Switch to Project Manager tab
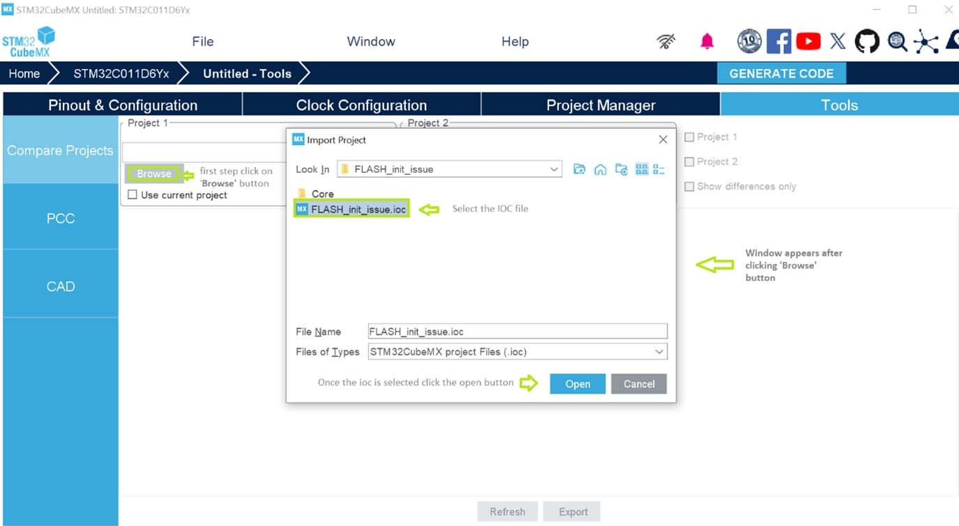Image resolution: width=959 pixels, height=526 pixels. point(601,105)
